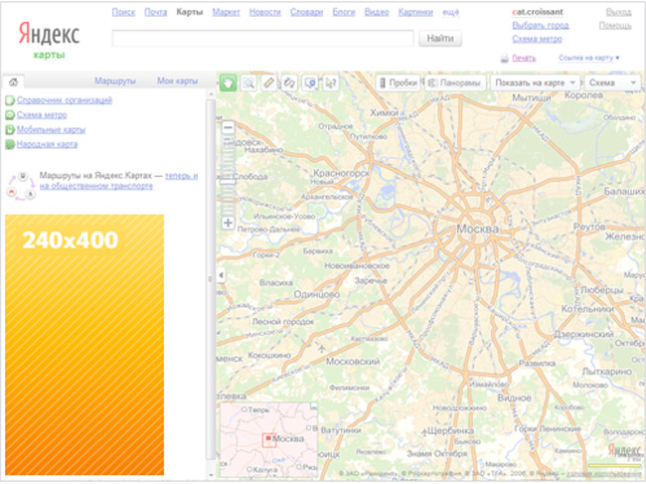The width and height of the screenshot is (646, 484).
Task: Open Схема метро link in sidebar
Action: [42, 115]
